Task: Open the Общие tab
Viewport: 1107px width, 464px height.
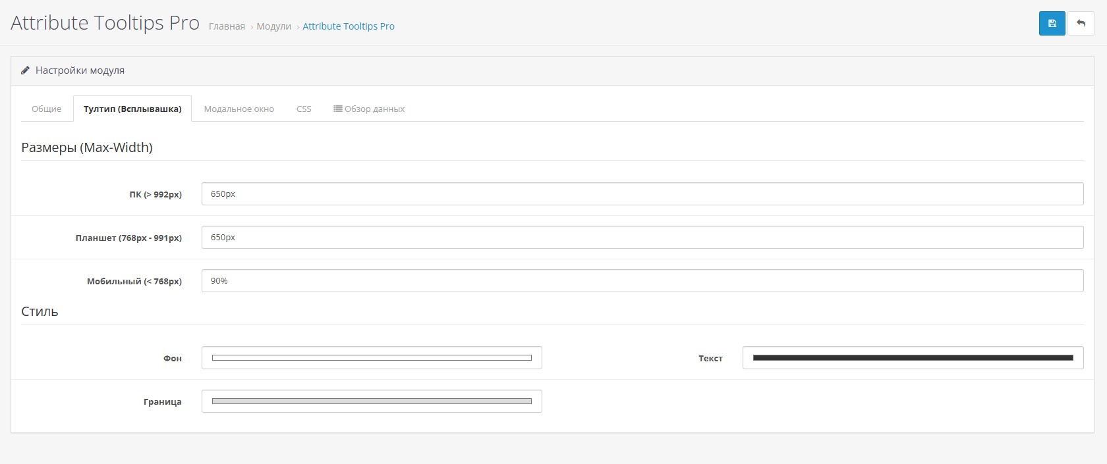Action: [x=46, y=109]
